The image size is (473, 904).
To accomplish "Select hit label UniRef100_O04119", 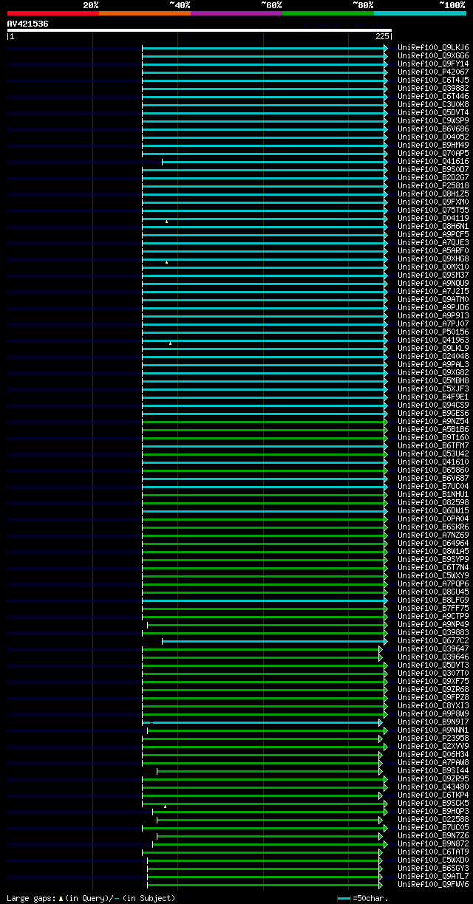I will (x=433, y=218).
